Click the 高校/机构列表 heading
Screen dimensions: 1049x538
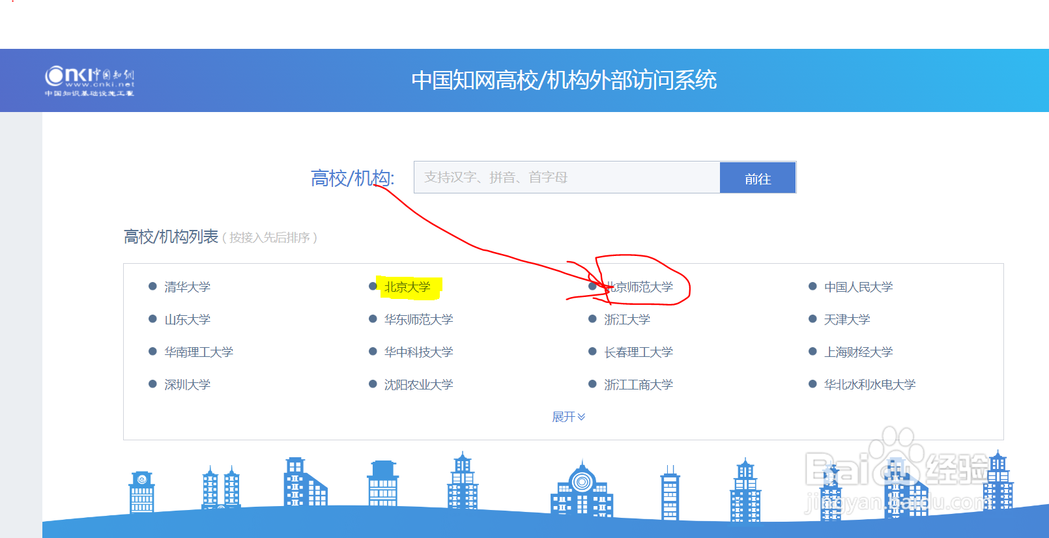pos(171,236)
